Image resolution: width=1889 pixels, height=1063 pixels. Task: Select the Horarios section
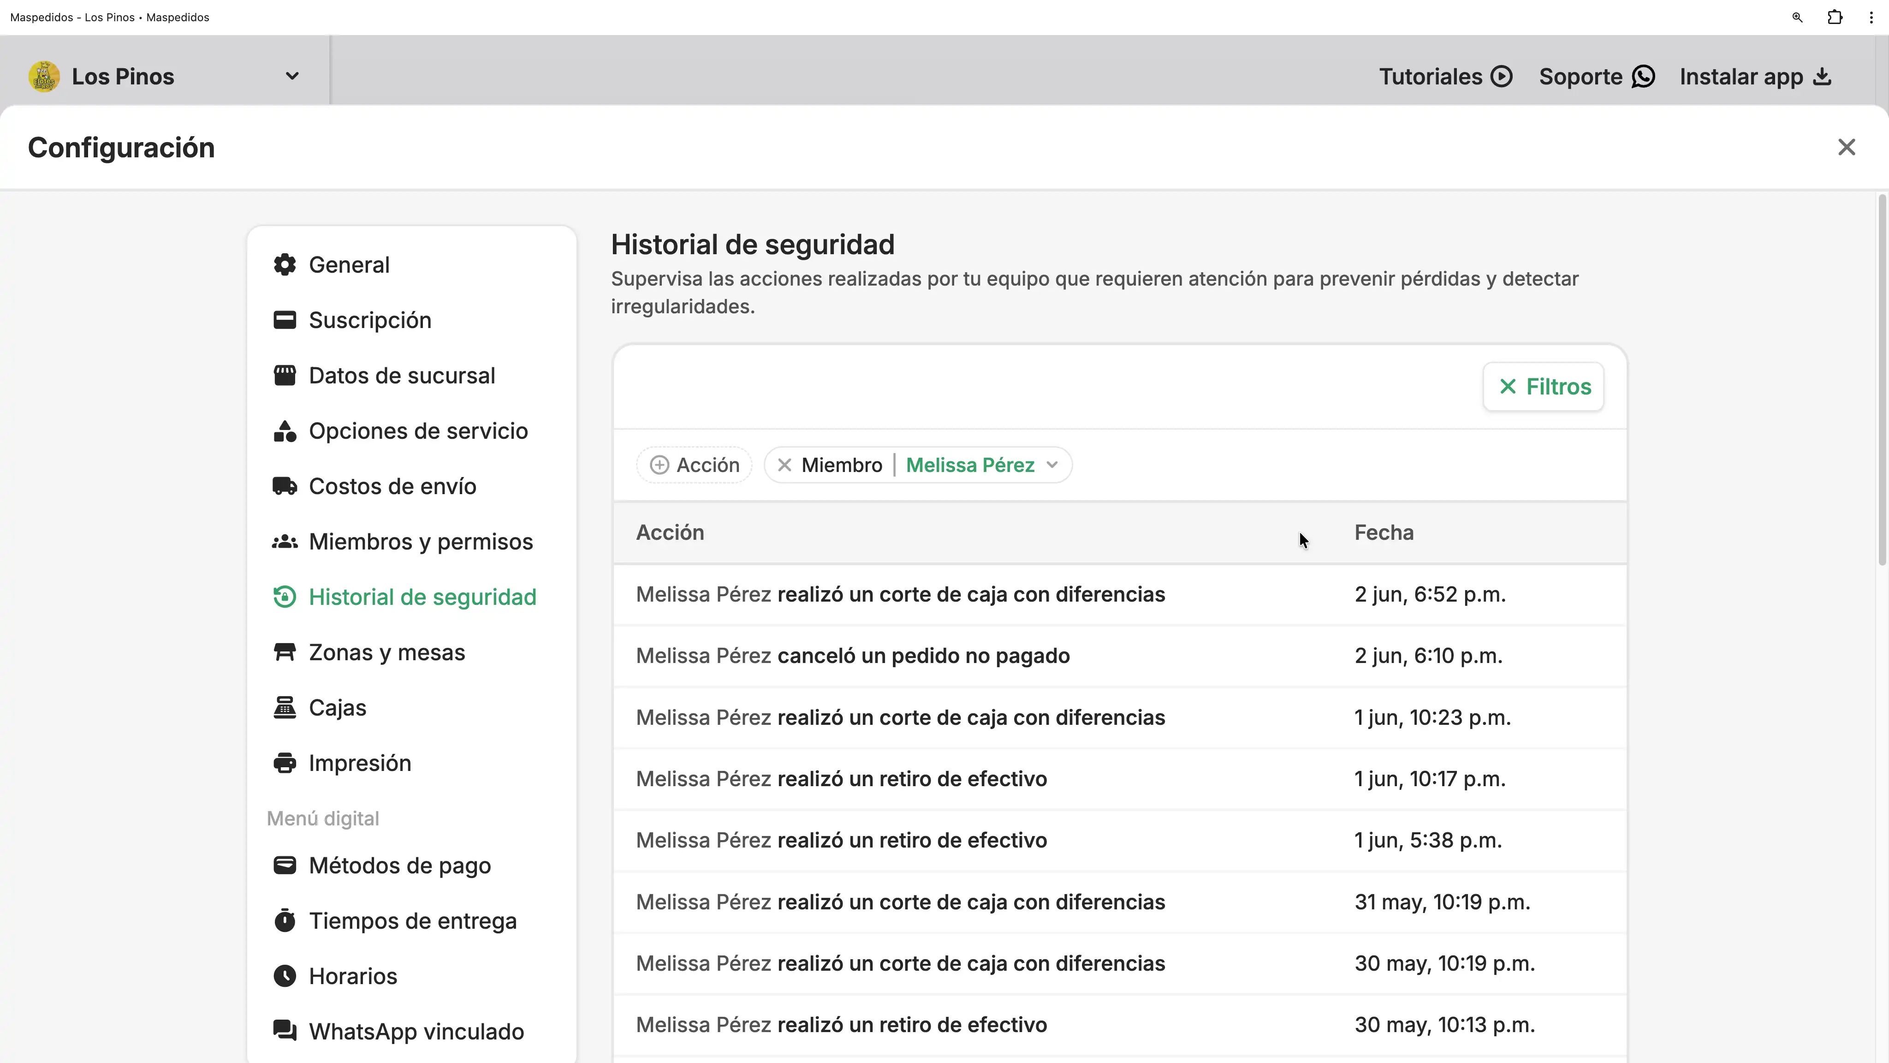pyautogui.click(x=411, y=976)
